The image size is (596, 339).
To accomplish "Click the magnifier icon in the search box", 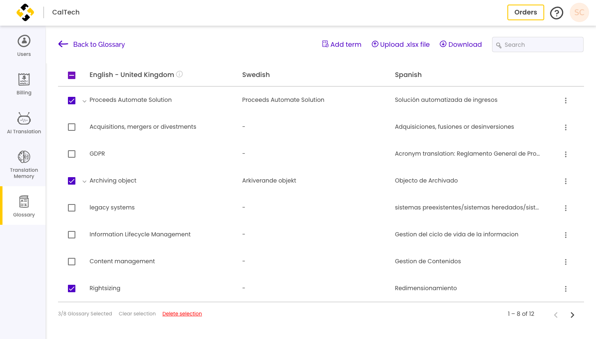I will pyautogui.click(x=499, y=45).
